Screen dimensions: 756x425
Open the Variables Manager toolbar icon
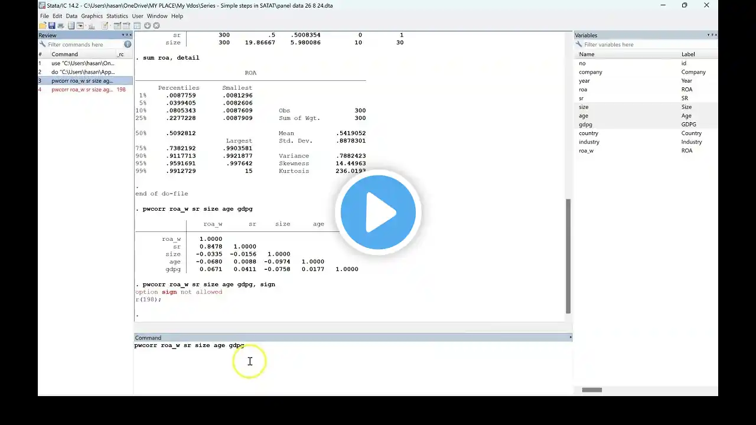point(137,25)
